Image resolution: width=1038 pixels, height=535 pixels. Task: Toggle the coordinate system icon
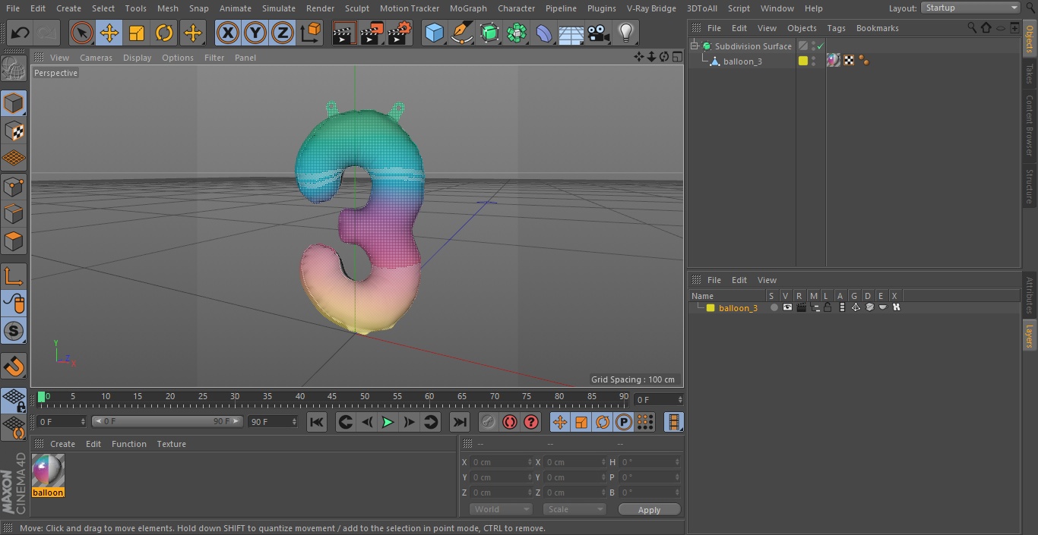(x=311, y=33)
